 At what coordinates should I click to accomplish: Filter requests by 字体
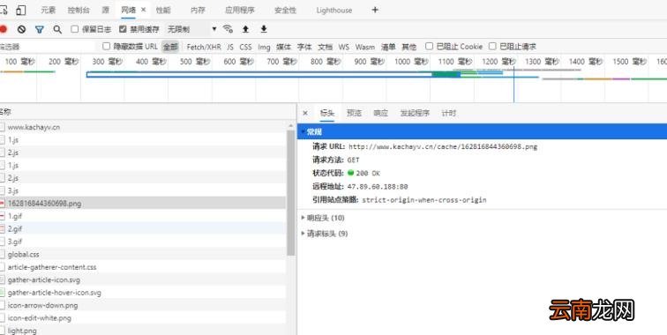click(x=304, y=47)
